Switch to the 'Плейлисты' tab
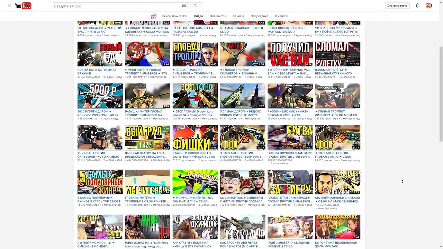Screen dimensions: 443x249 pos(218,16)
